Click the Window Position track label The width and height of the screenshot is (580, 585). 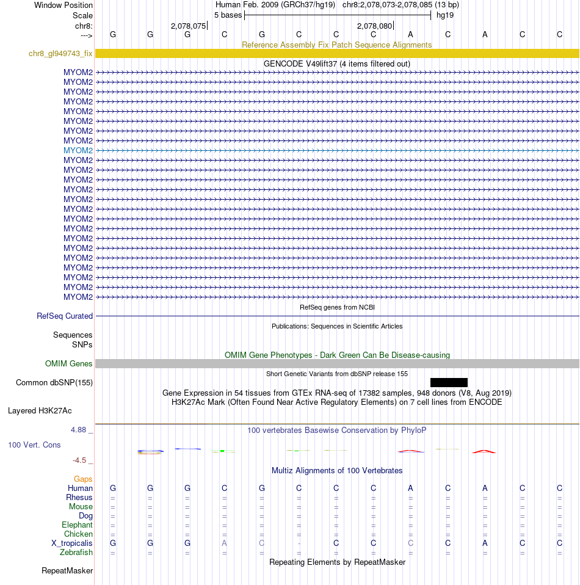click(x=63, y=5)
